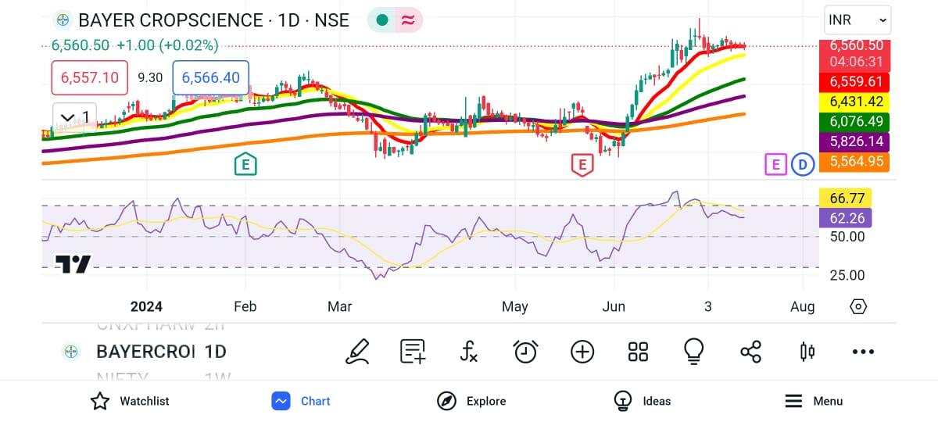Tap the sell price 6,557.10 button
The width and height of the screenshot is (938, 422).
click(90, 77)
